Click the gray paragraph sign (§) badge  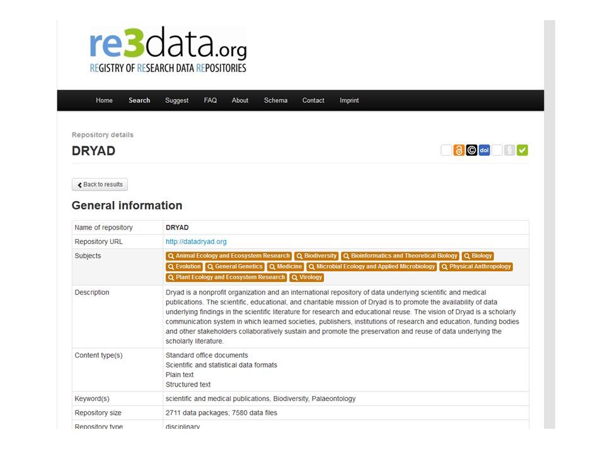pyautogui.click(x=510, y=150)
